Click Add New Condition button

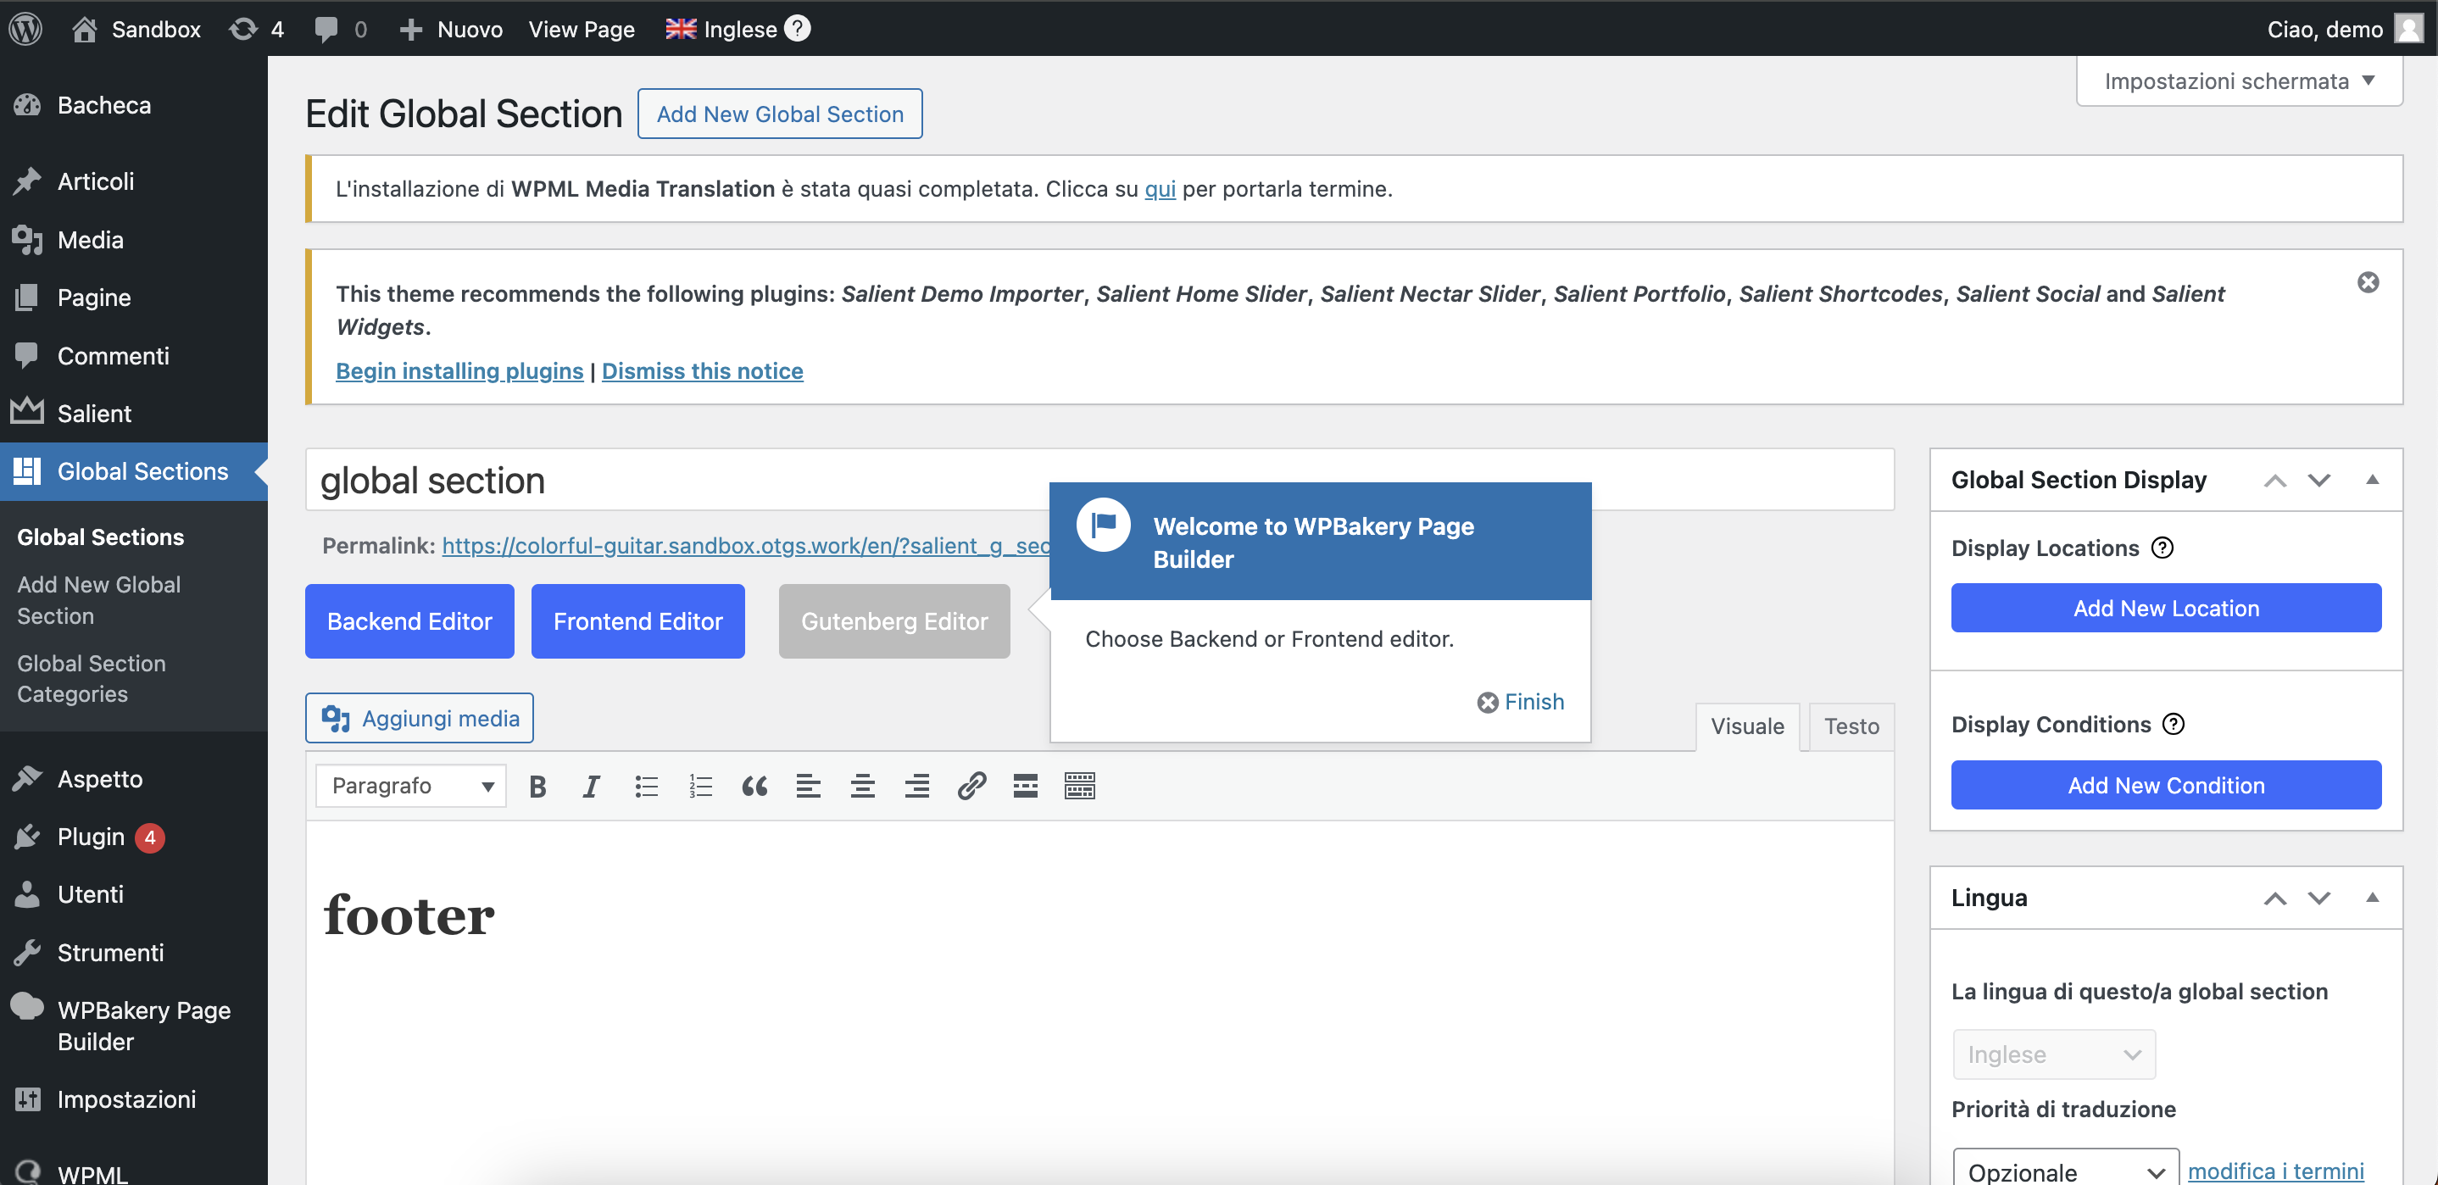click(x=2167, y=785)
